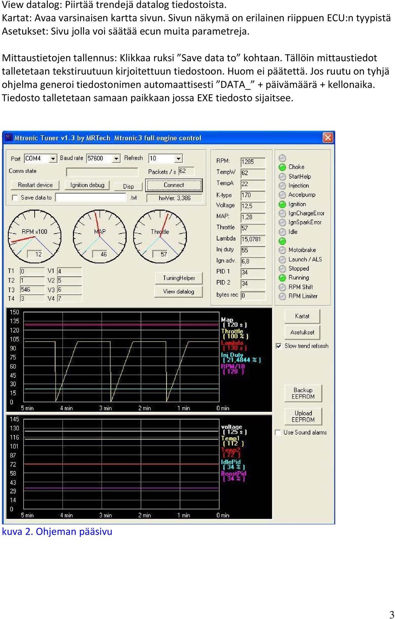Image resolution: width=395 pixels, height=619 pixels.
Task: Click the View datalog button
Action: (179, 292)
